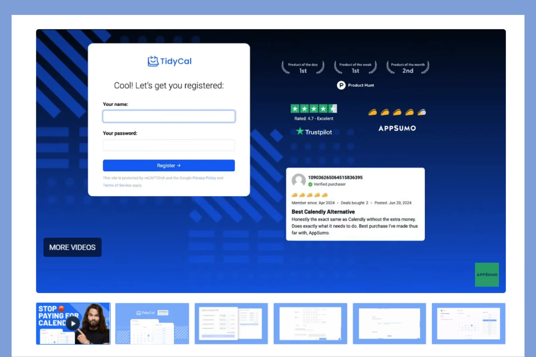Image resolution: width=536 pixels, height=357 pixels.
Task: Open the Google Privacy Policy link
Action: click(204, 178)
